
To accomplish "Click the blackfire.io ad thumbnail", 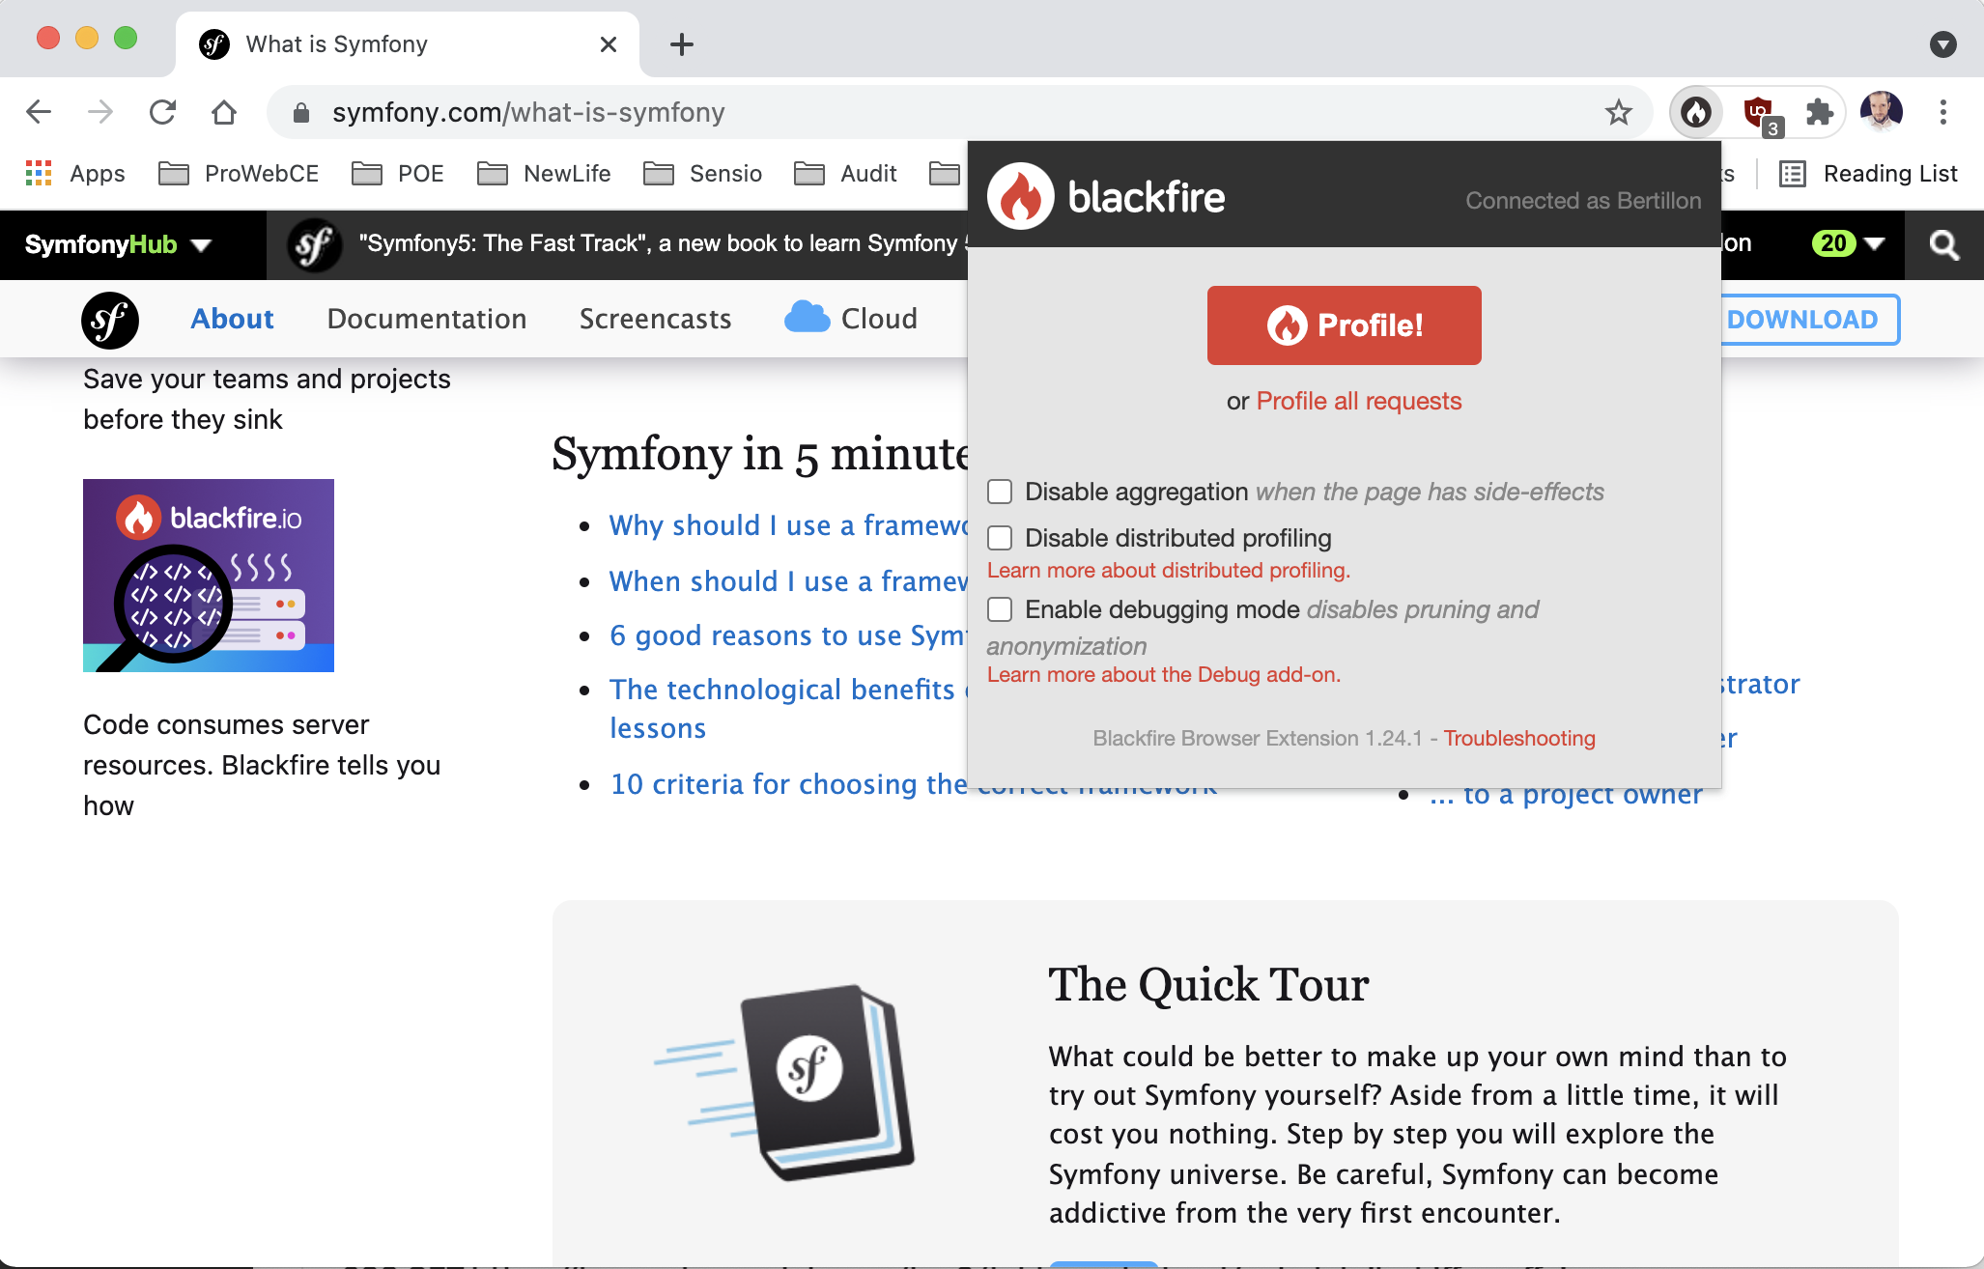I will tap(209, 576).
